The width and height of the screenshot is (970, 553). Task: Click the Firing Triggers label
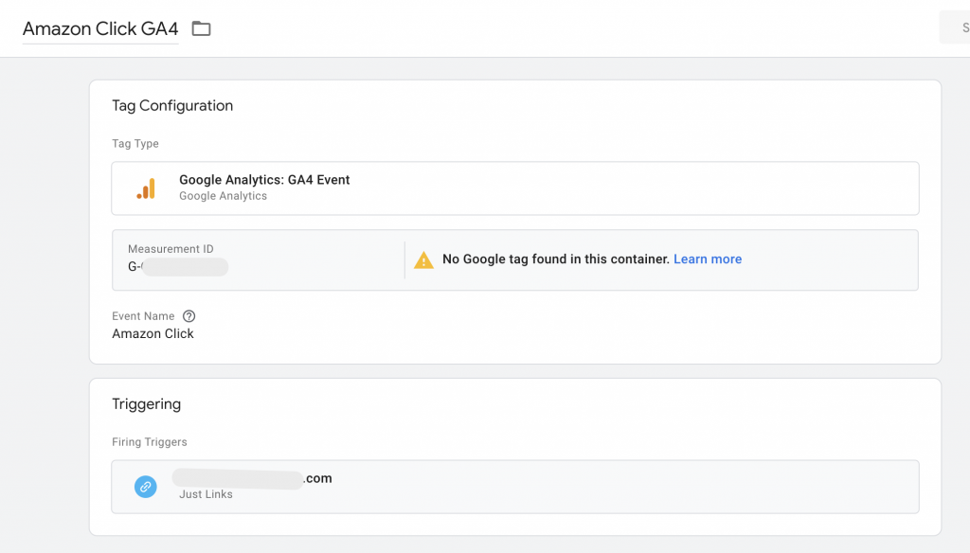[150, 442]
